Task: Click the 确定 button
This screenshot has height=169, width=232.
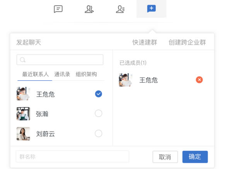Action: click(x=195, y=157)
